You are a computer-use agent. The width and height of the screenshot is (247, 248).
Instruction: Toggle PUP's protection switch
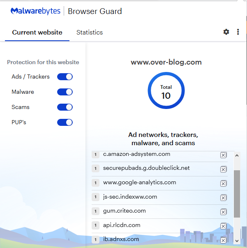click(65, 123)
